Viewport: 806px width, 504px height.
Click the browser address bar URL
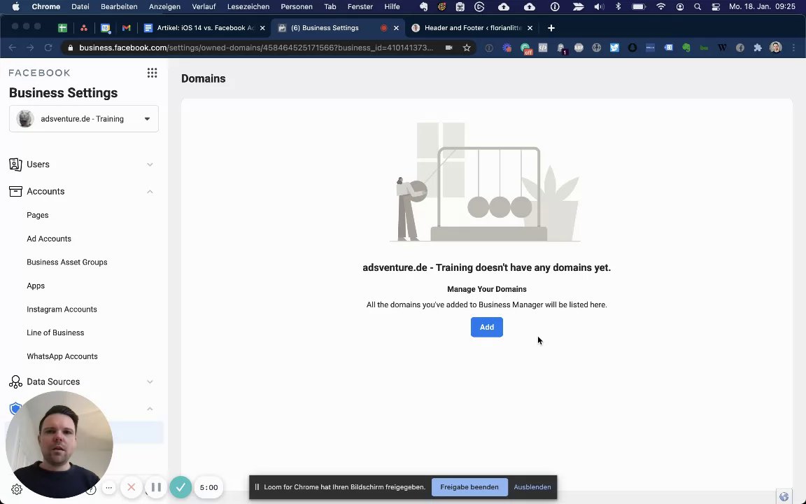(256, 48)
